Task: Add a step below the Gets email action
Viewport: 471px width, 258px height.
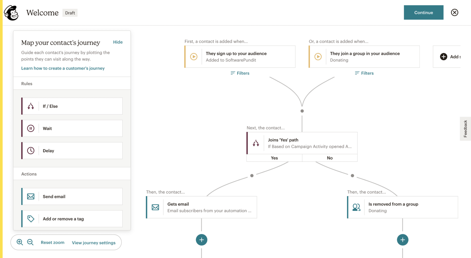Action: click(201, 240)
